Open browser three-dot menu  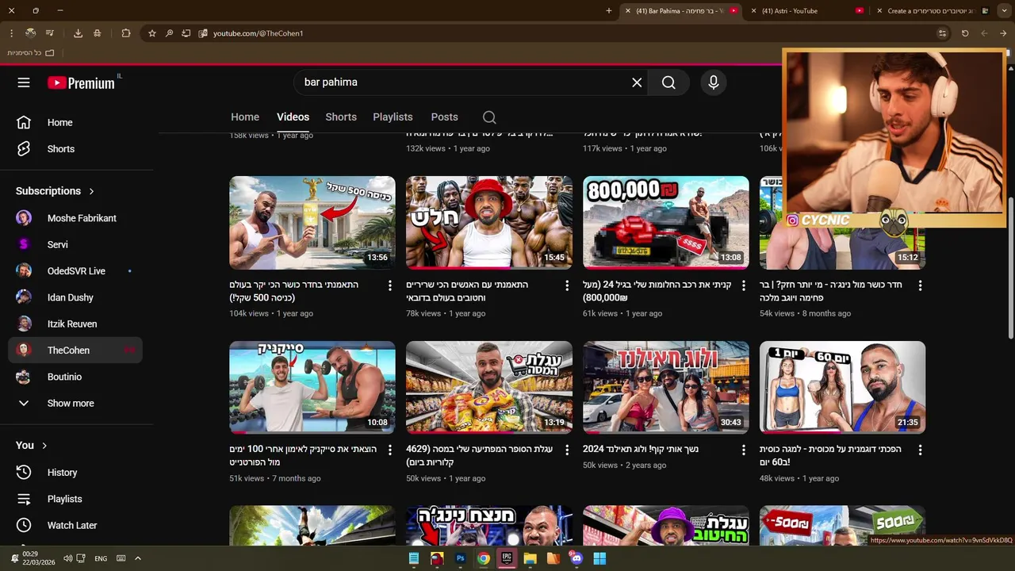click(11, 33)
